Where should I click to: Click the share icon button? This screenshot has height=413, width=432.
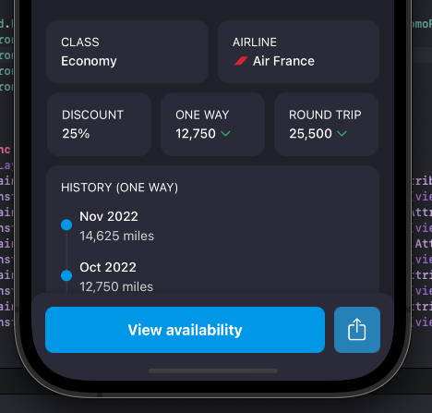(x=357, y=330)
